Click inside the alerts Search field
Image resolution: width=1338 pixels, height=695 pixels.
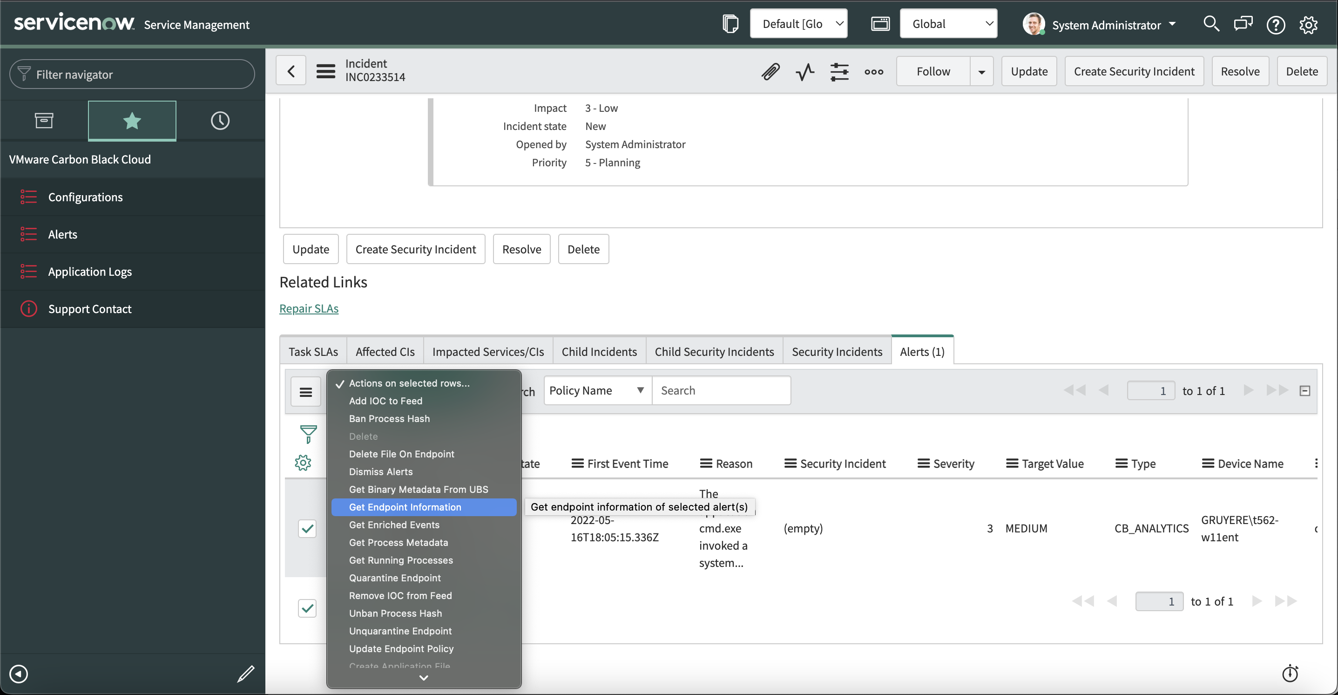pos(722,390)
